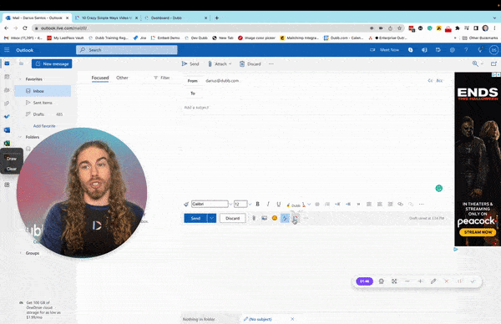Open Word app in left rail

point(7,130)
